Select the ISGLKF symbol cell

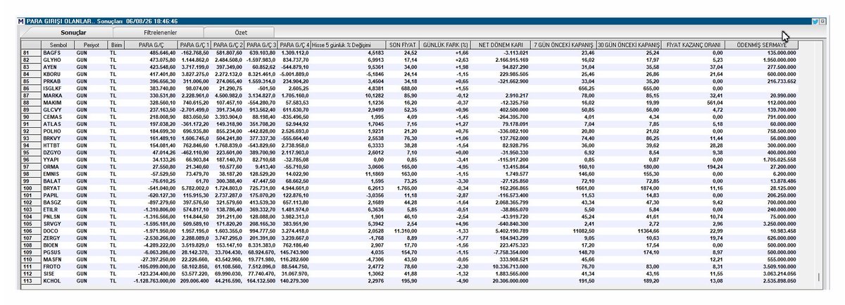point(57,88)
